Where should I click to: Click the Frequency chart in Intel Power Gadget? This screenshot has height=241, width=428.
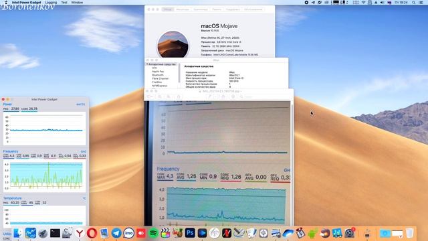45,175
